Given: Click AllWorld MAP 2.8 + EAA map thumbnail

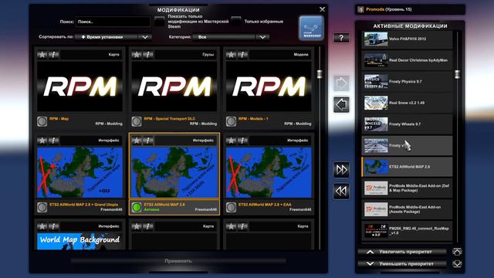Looking at the screenshot, I should [269, 172].
